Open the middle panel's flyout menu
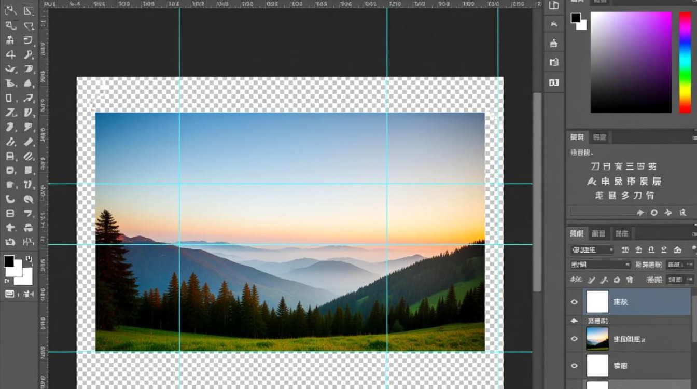The image size is (697, 389). (x=694, y=137)
